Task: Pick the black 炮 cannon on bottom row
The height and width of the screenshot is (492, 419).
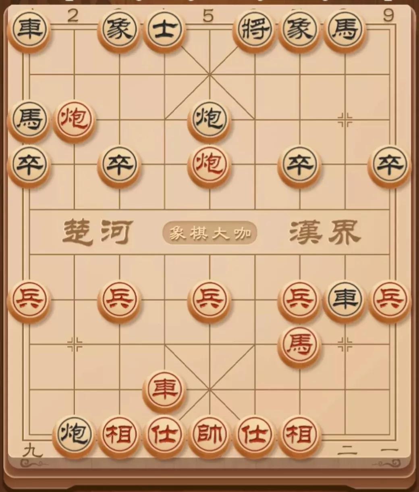Action: point(74,435)
